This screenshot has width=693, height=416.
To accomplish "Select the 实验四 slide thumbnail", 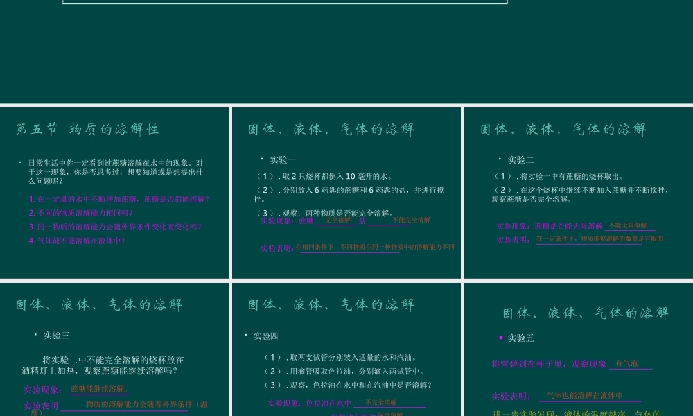I will coord(346,347).
